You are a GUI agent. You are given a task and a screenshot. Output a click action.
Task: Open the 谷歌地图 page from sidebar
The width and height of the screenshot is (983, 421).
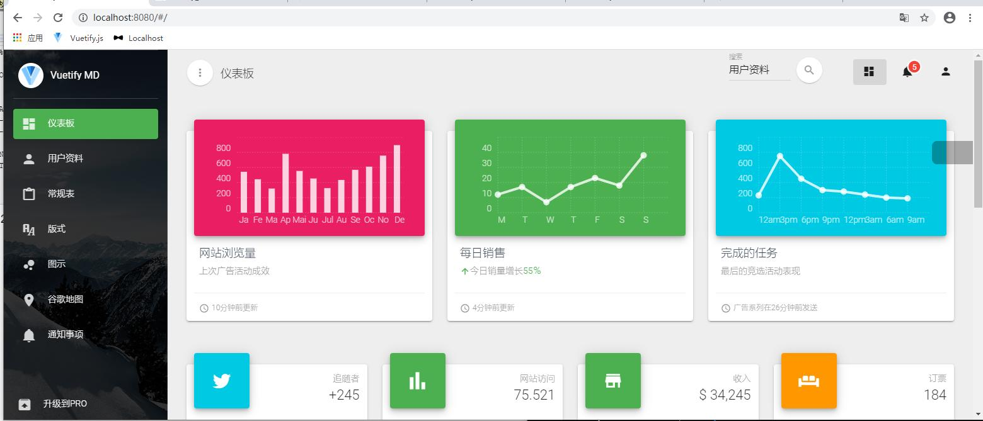(x=66, y=300)
